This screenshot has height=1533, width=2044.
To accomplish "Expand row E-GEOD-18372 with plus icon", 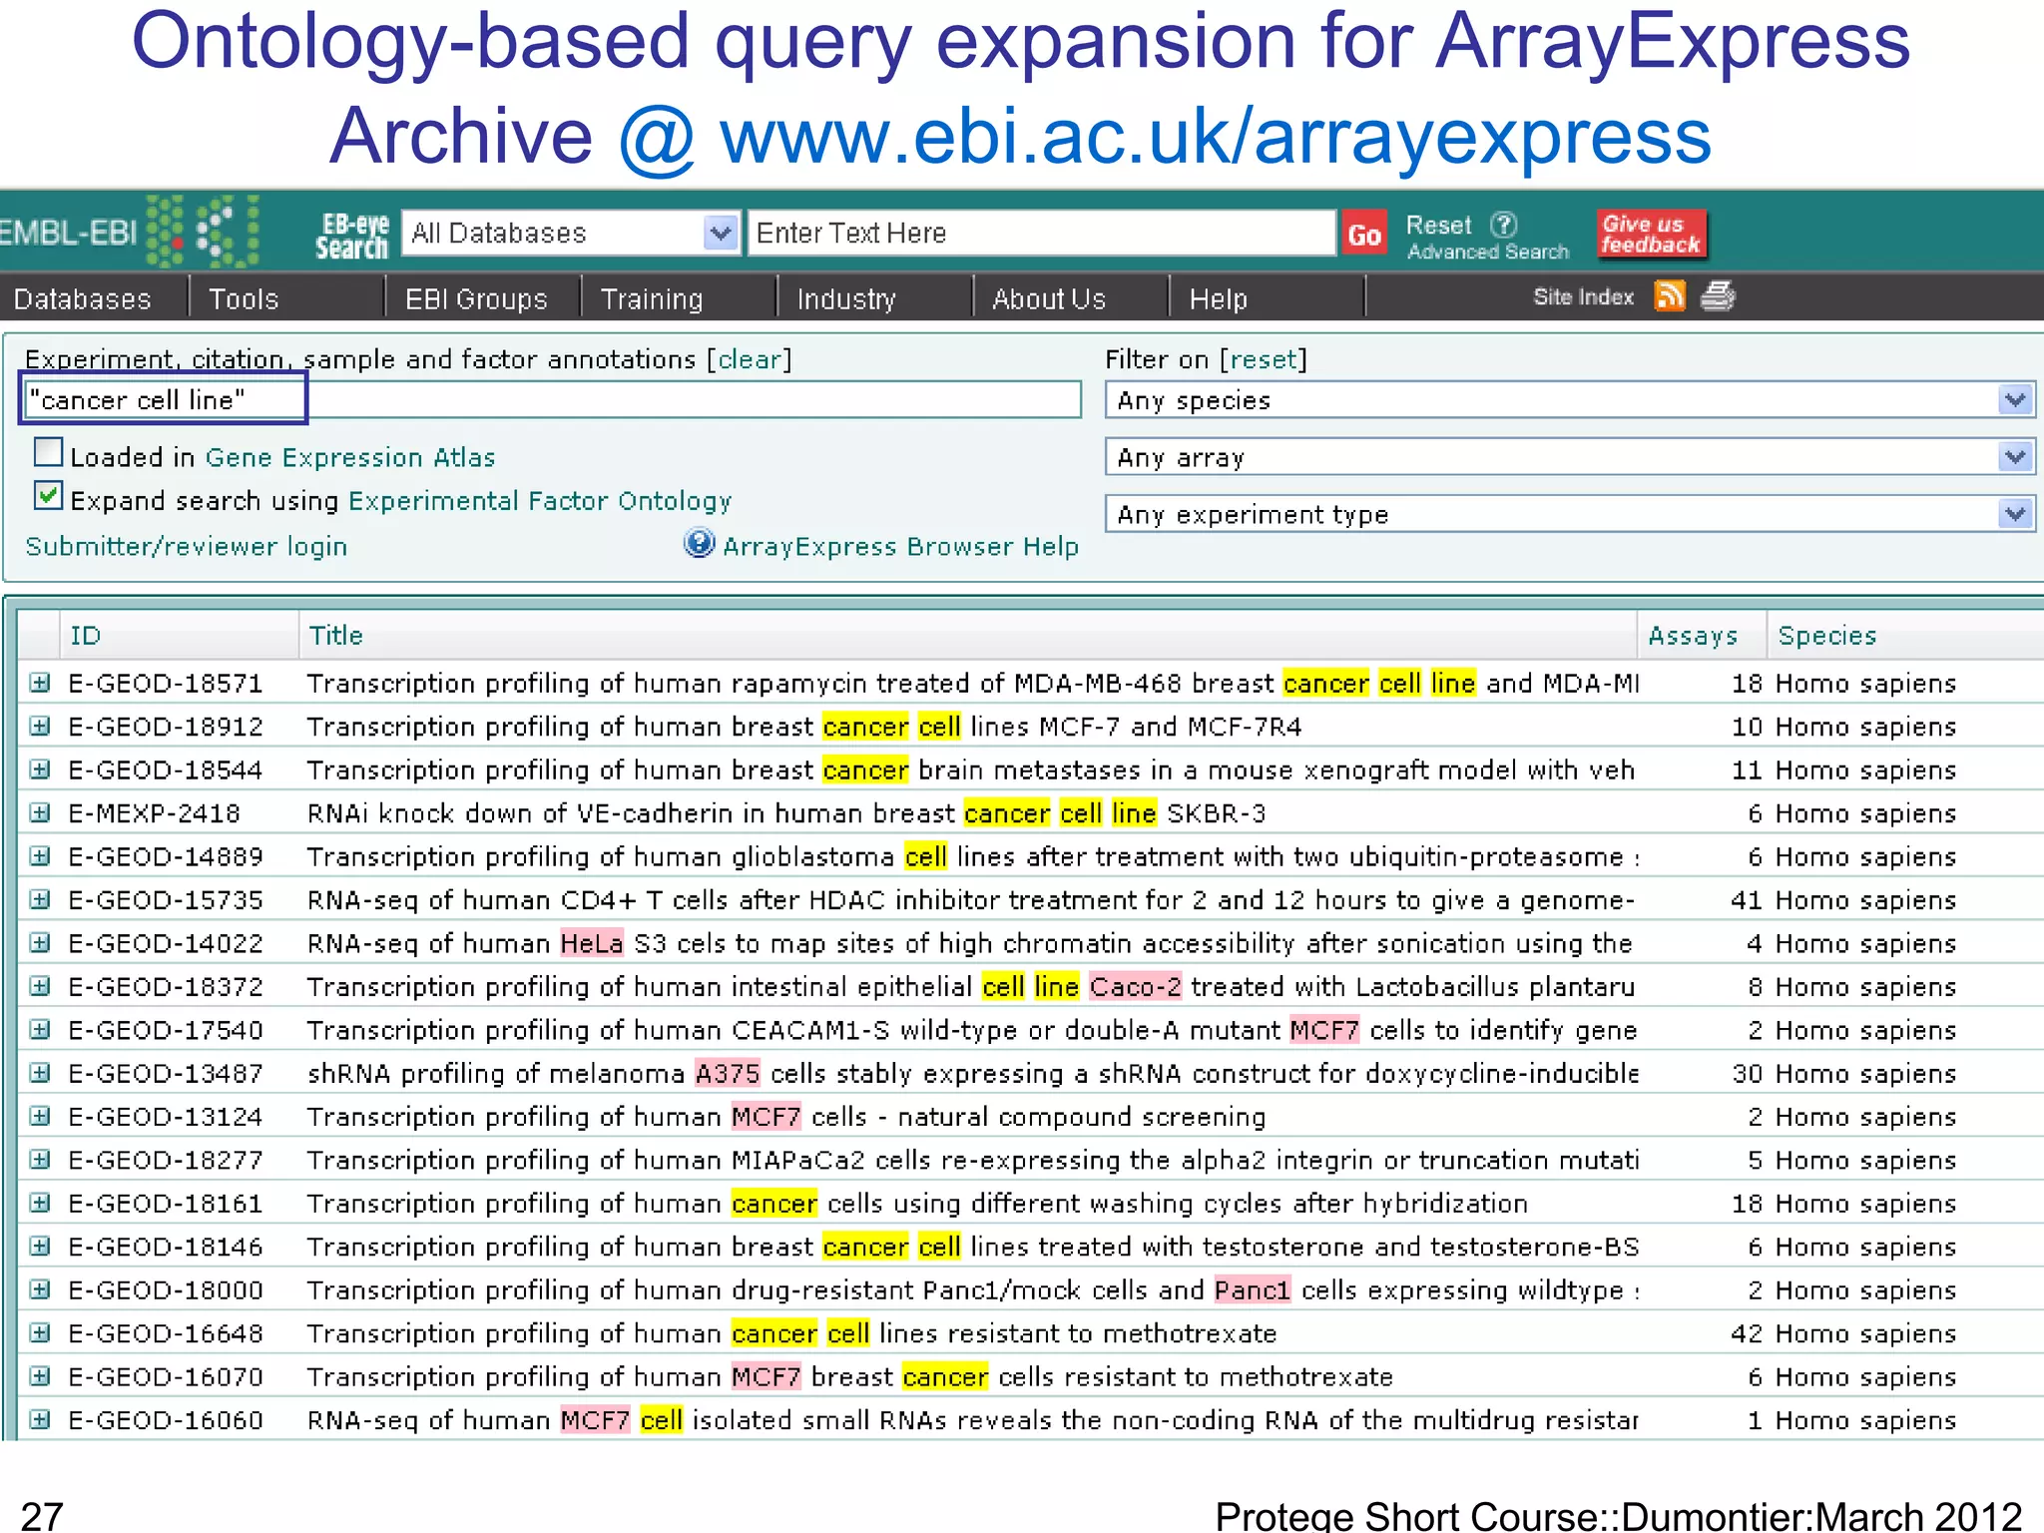I will pos(40,987).
